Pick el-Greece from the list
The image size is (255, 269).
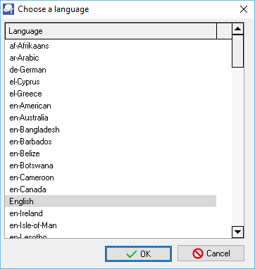(x=111, y=94)
